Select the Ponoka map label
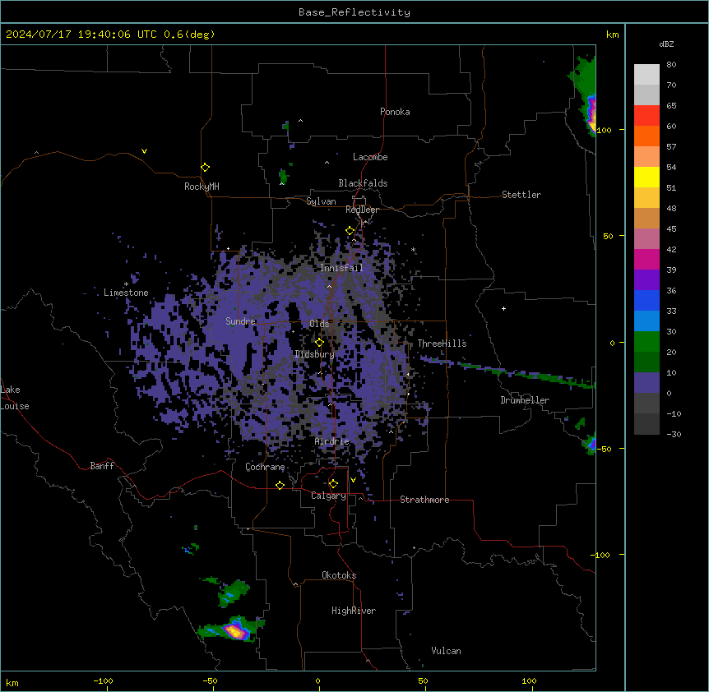Screen dimensions: 709x692 [395, 112]
